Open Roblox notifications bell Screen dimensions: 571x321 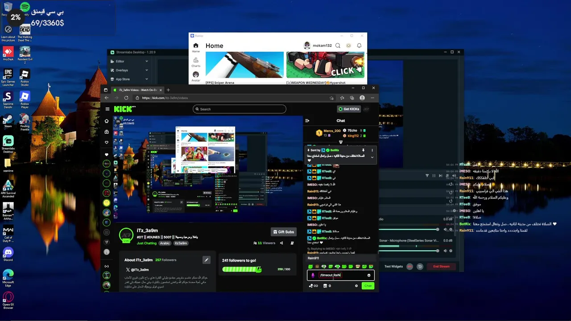tap(359, 45)
